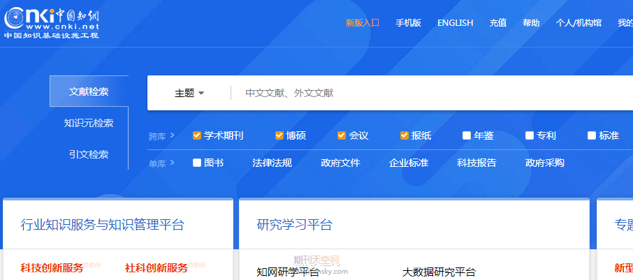Toggle the 会议 checkbox off
The image size is (633, 280).
coord(342,135)
